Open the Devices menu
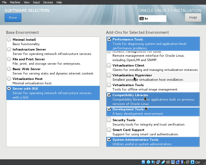Image resolution: width=206 pixels, height=165 pixels. point(48,2)
